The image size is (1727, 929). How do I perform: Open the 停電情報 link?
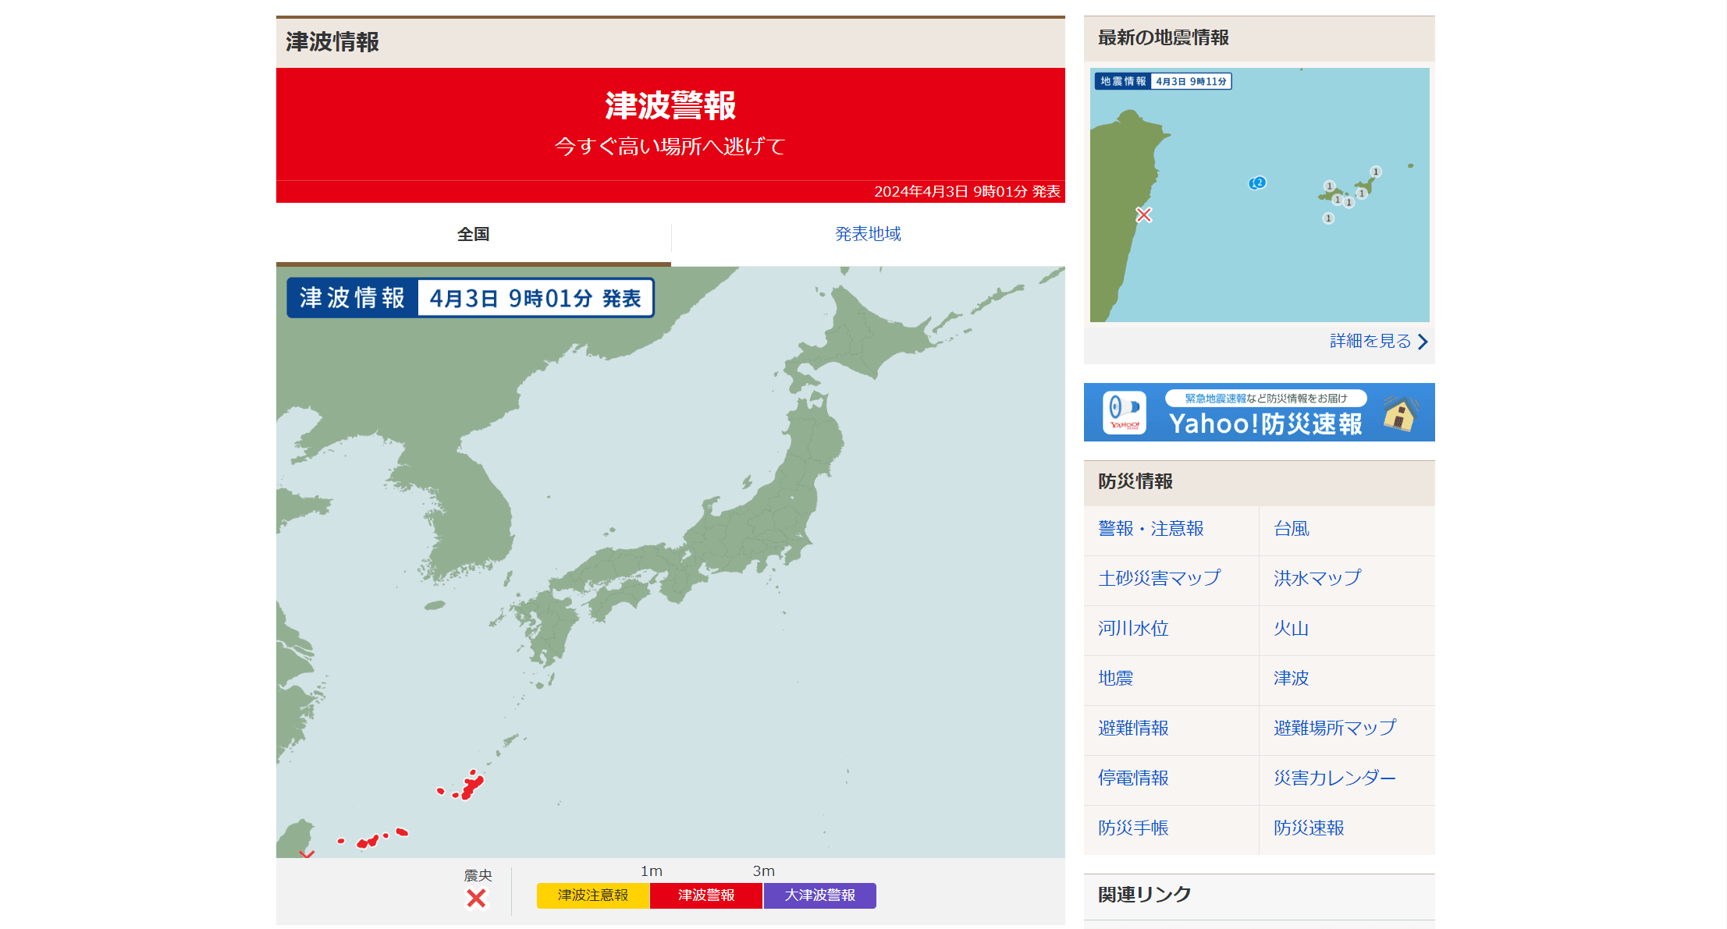click(x=1133, y=778)
